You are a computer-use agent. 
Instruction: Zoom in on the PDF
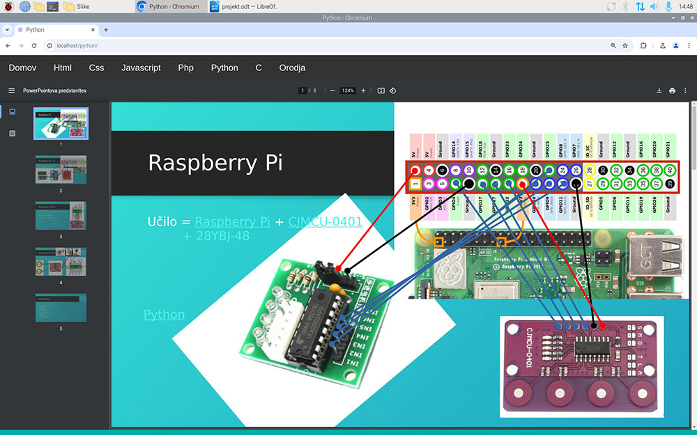(x=363, y=90)
